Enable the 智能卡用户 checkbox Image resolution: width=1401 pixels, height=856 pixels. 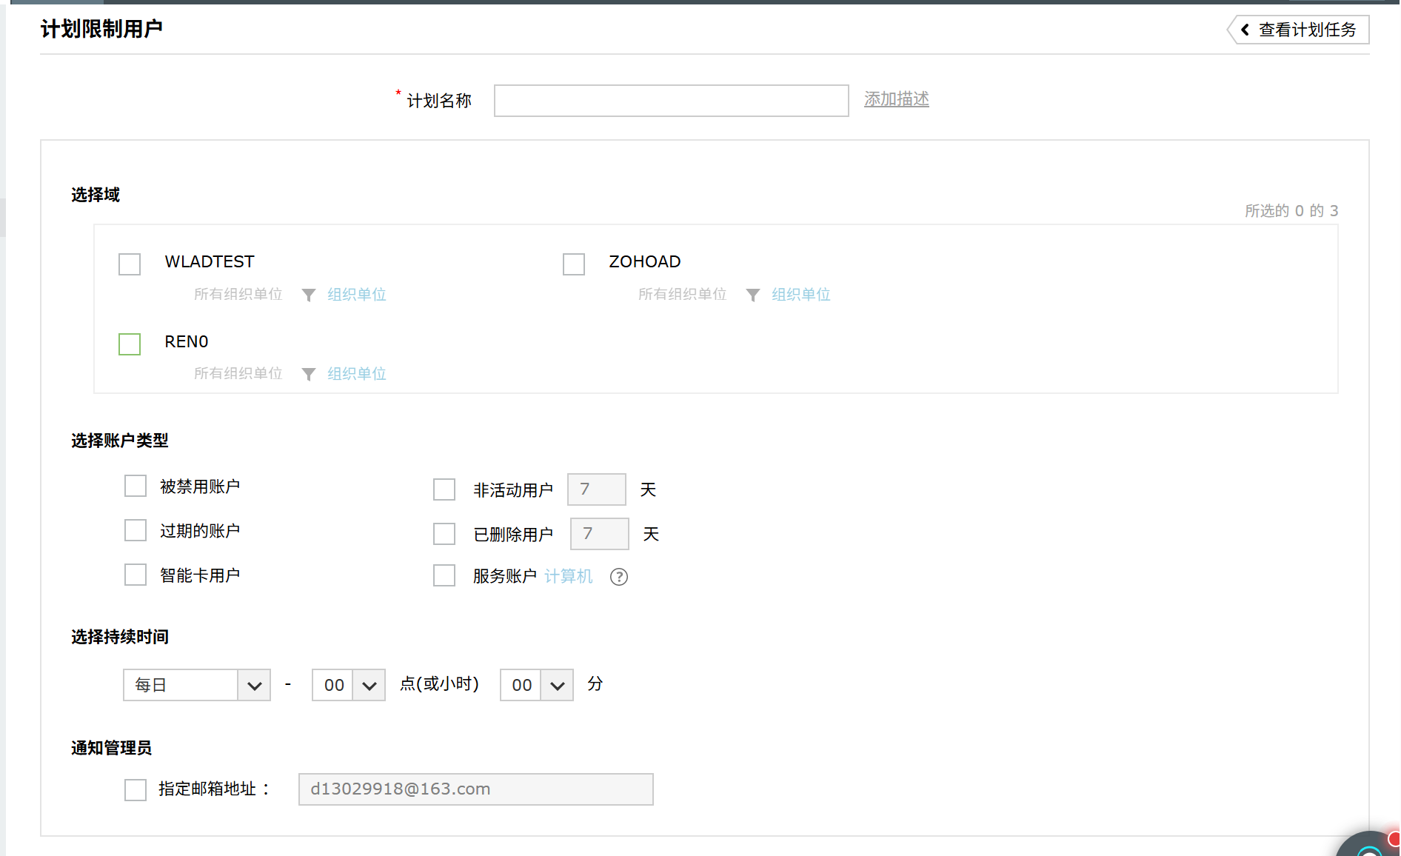pyautogui.click(x=136, y=575)
